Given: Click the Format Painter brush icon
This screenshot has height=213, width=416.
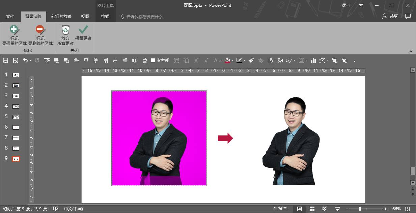Looking at the screenshot, I should coord(251,60).
